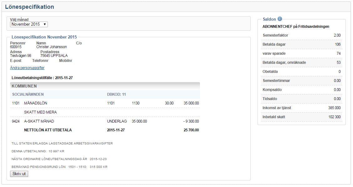The image size is (353, 187).
Task: Click Betalda dagar, omräknade row
Action: [301, 63]
